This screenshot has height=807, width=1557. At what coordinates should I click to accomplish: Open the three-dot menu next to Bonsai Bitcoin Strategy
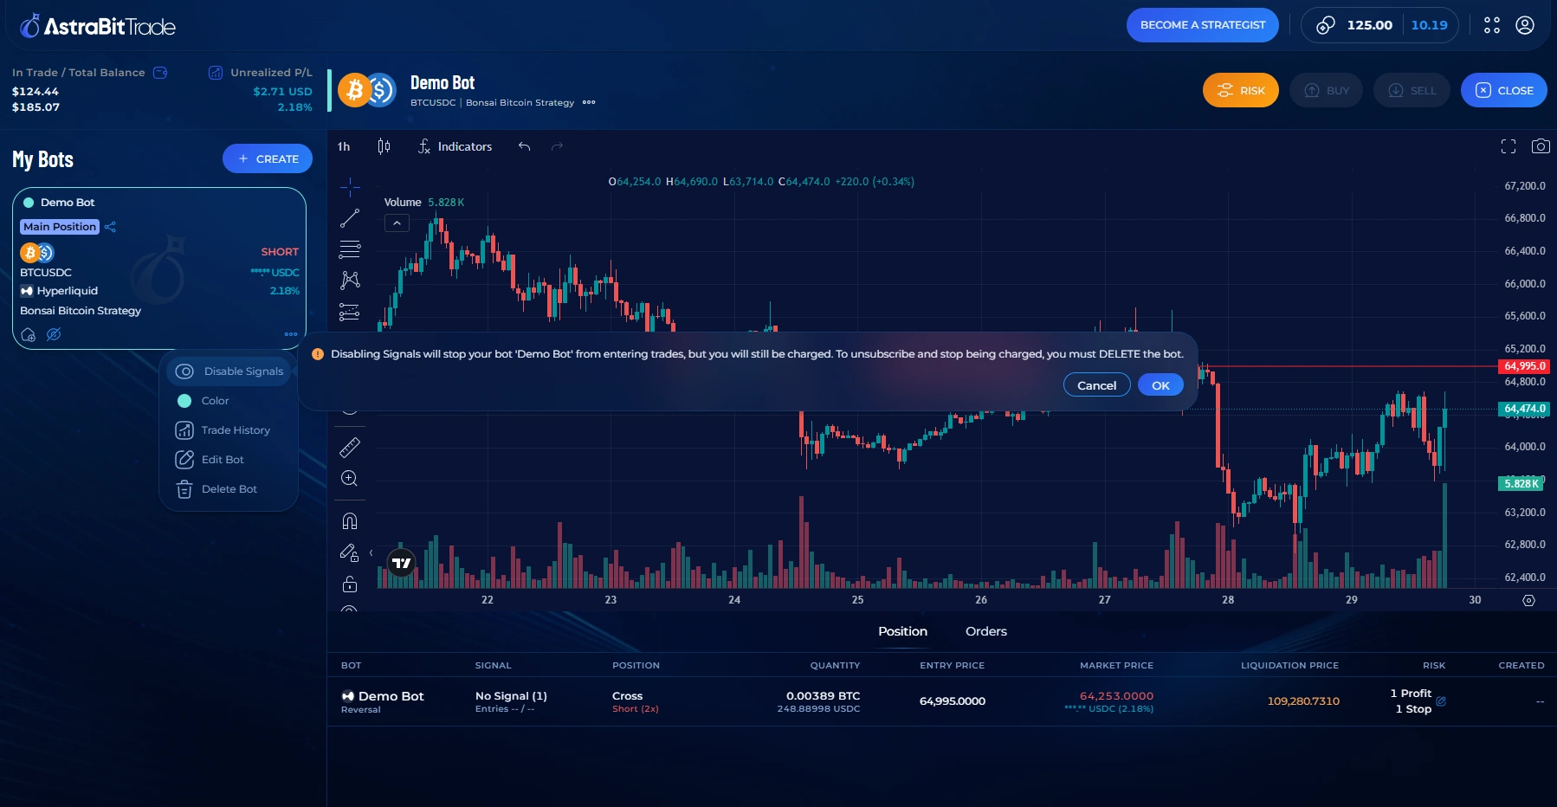pyautogui.click(x=589, y=102)
